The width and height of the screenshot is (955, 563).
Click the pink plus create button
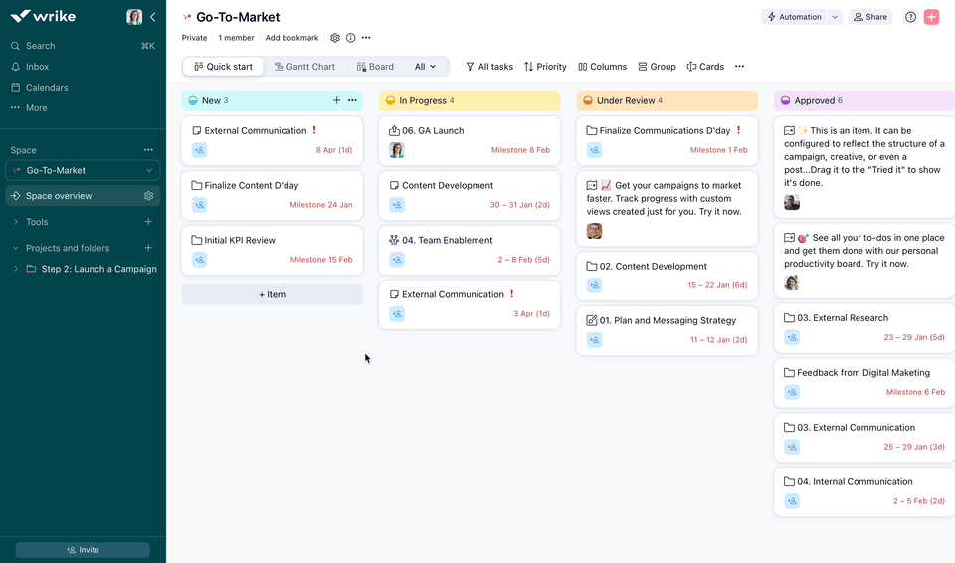point(931,17)
